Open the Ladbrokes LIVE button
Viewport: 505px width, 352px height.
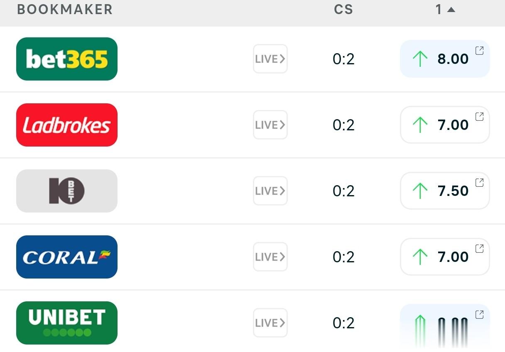tap(270, 125)
